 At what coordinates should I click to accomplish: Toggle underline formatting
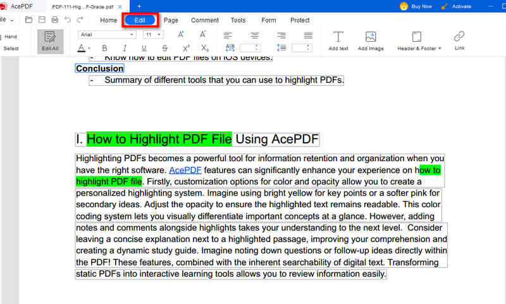click(144, 48)
